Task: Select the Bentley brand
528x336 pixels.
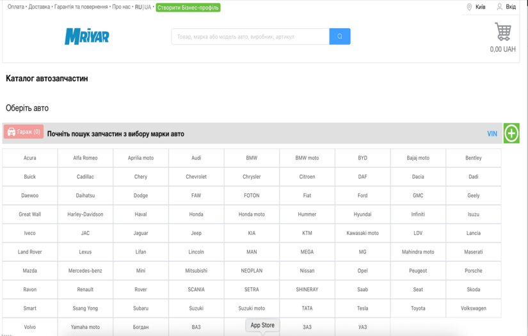Action: coord(474,158)
